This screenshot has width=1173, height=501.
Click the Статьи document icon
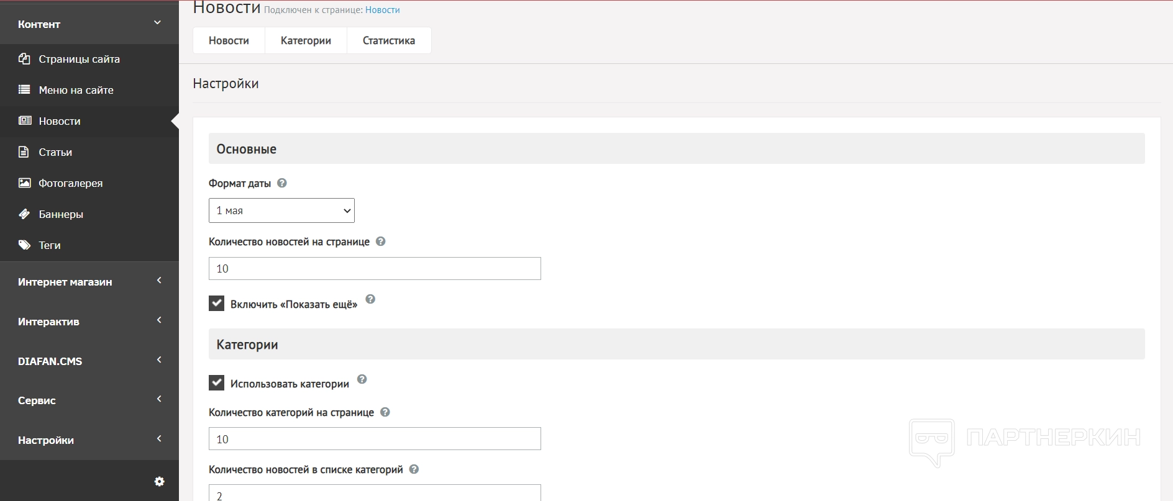(24, 152)
